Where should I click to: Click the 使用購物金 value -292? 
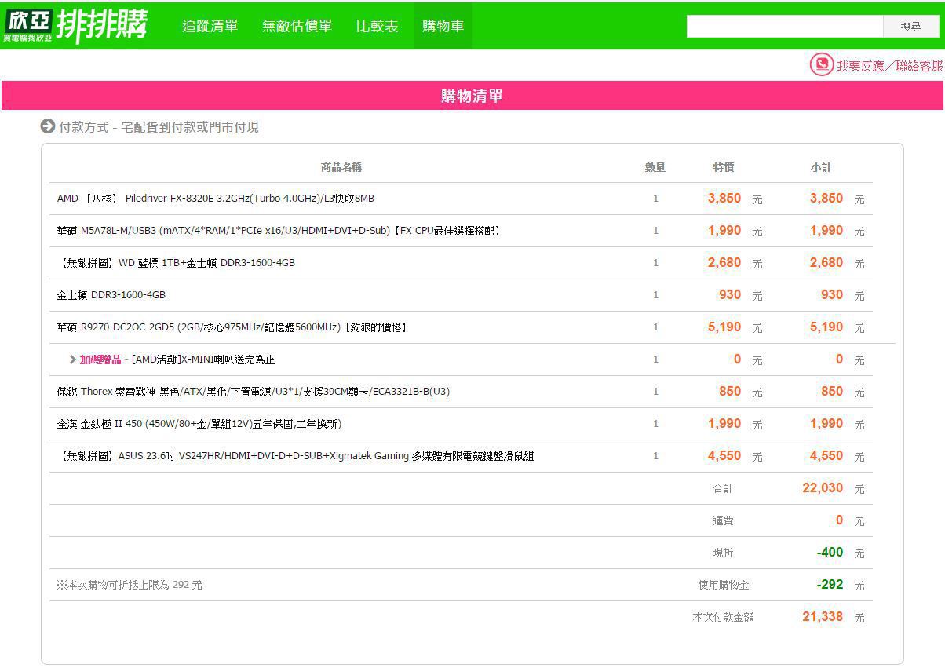(x=830, y=585)
